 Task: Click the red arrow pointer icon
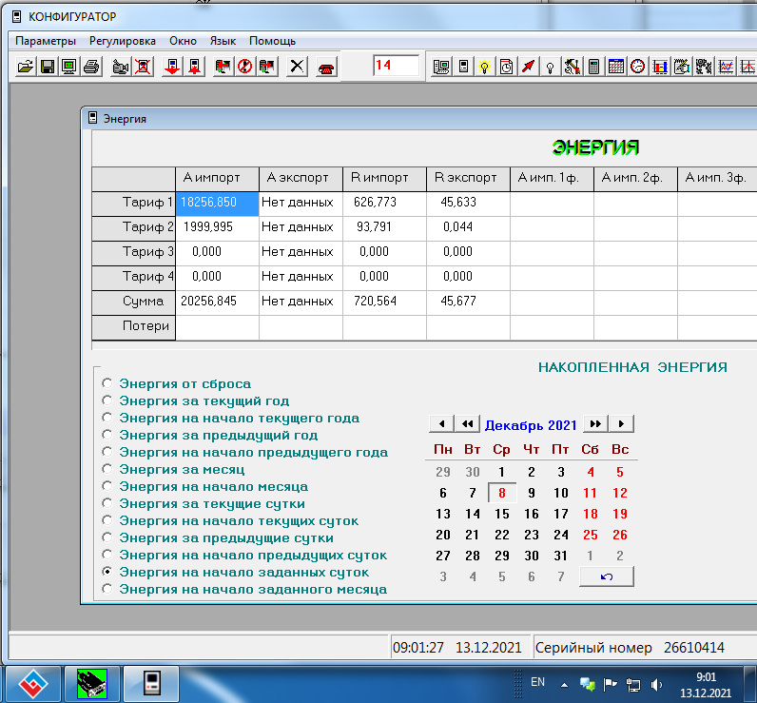(528, 67)
